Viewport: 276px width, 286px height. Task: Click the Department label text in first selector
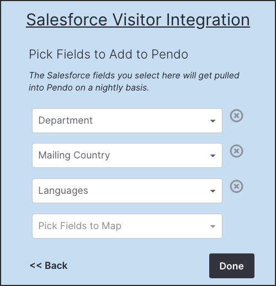pos(65,120)
